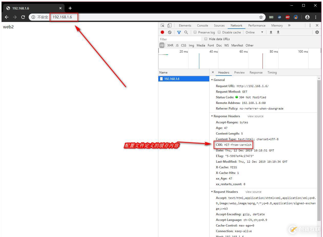Filter requests by JS
Screen dimensions: 323x237
(x=177, y=45)
